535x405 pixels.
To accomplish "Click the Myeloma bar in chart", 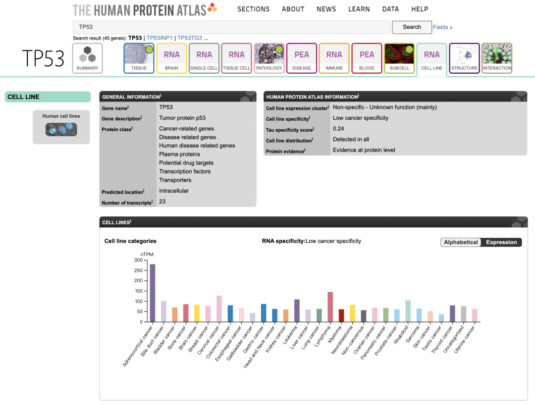I will [x=341, y=315].
